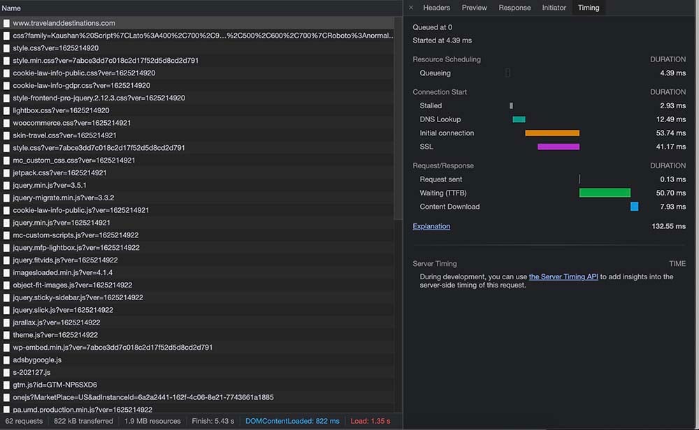Select the Timing tab

click(x=589, y=8)
